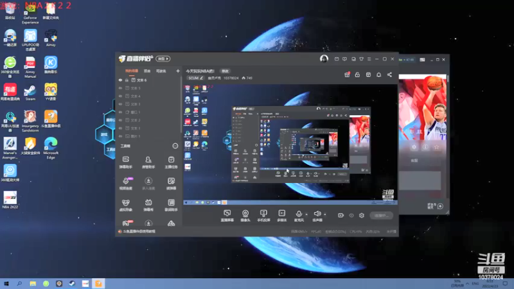The image size is (514, 289).
Task: Click the sources list vertical scrollbar
Action: (181, 104)
